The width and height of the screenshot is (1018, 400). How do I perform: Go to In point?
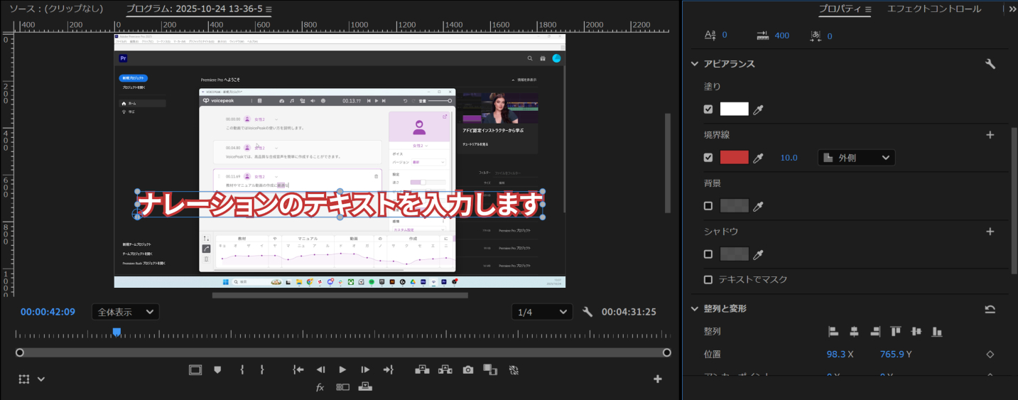coord(298,369)
